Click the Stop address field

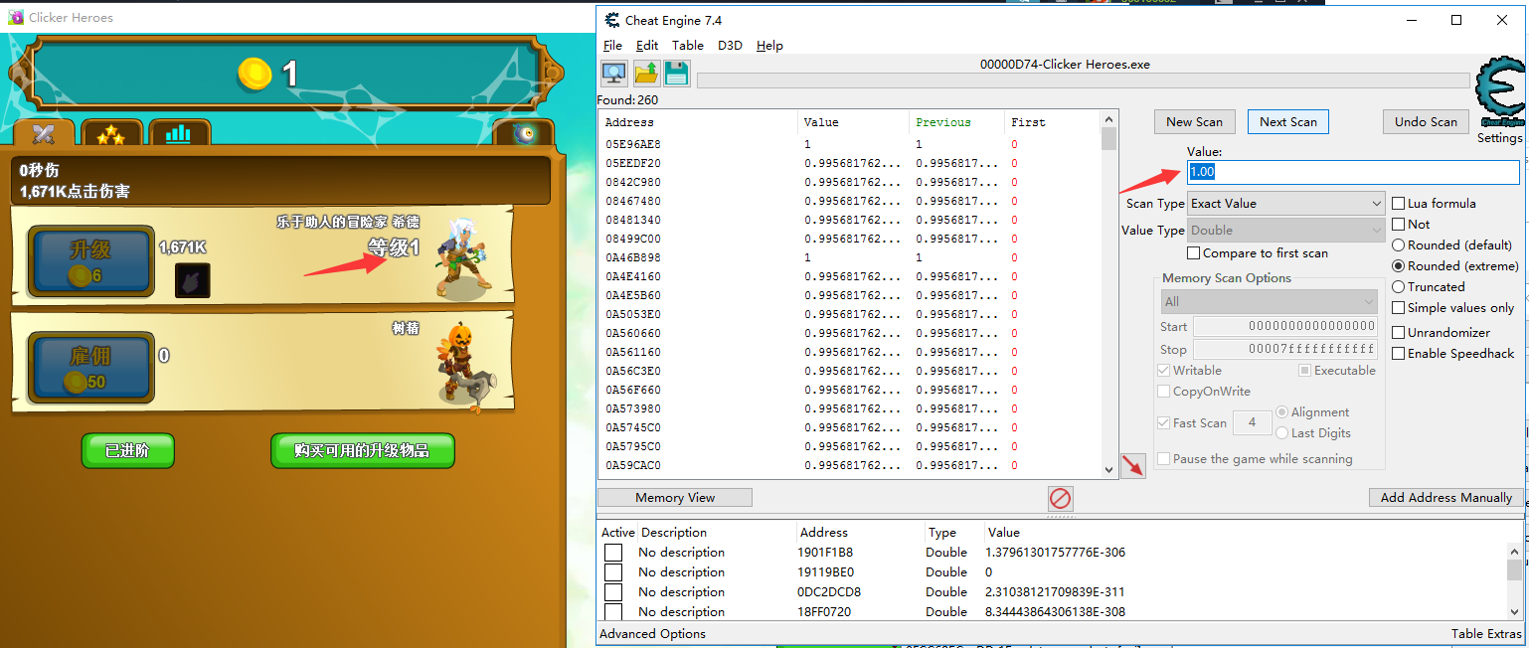click(x=1285, y=349)
